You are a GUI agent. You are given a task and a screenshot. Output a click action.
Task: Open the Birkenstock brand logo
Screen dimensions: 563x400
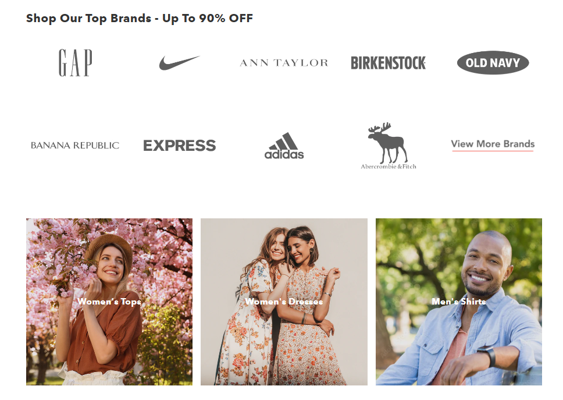(x=388, y=63)
